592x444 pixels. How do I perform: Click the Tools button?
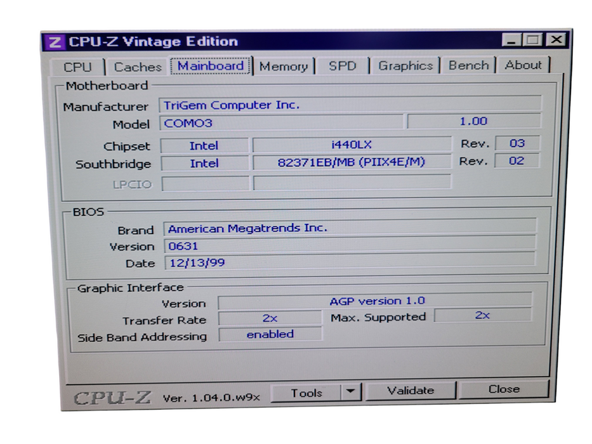[x=306, y=393]
